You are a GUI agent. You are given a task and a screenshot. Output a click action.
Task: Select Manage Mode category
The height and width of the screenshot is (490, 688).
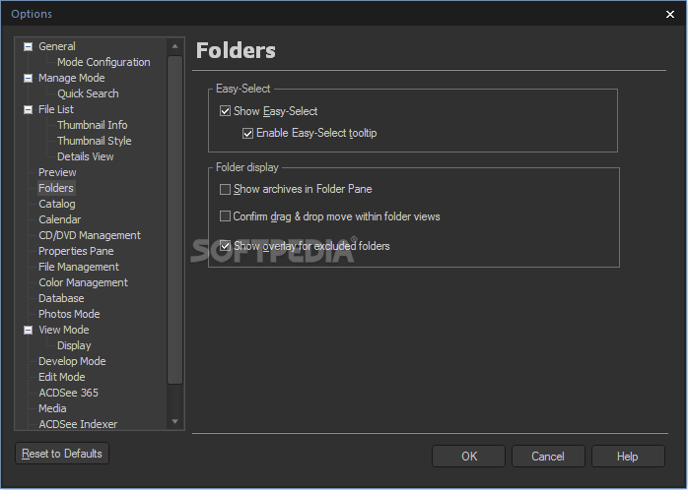[x=72, y=78]
